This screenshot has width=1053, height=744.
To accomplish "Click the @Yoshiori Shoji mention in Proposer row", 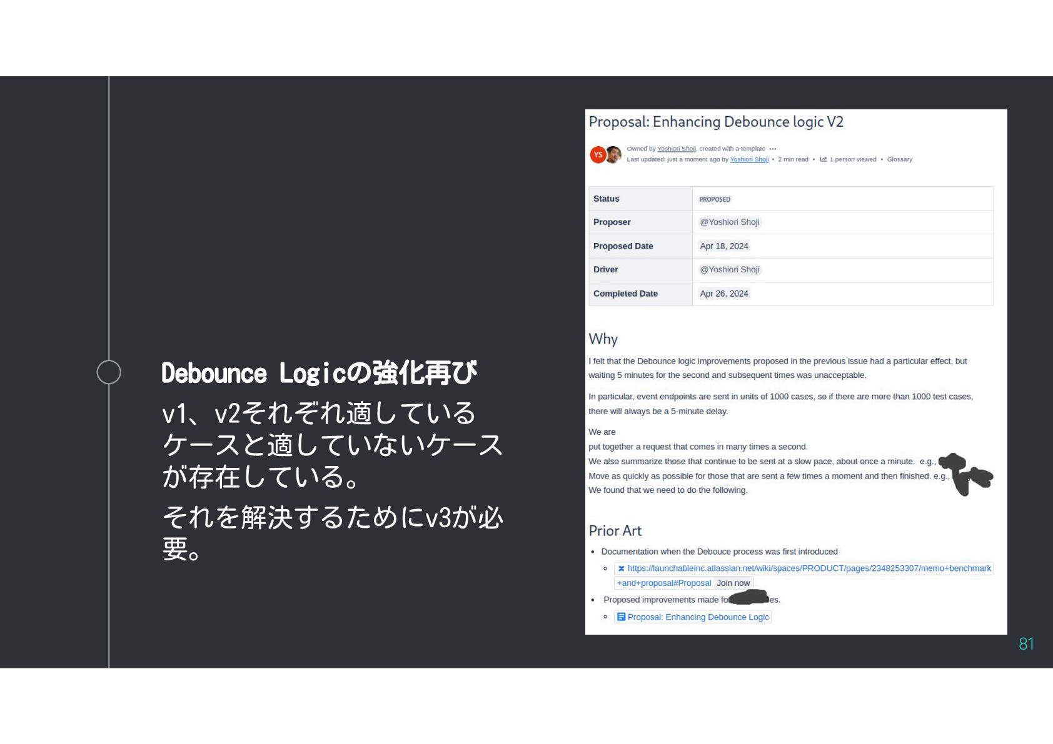I will point(730,222).
